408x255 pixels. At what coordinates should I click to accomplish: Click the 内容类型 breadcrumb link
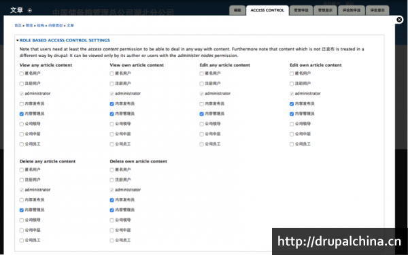56,26
